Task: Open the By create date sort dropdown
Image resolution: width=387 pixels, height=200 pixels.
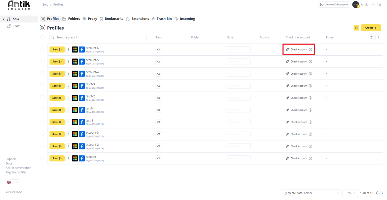Action: pyautogui.click(x=312, y=193)
